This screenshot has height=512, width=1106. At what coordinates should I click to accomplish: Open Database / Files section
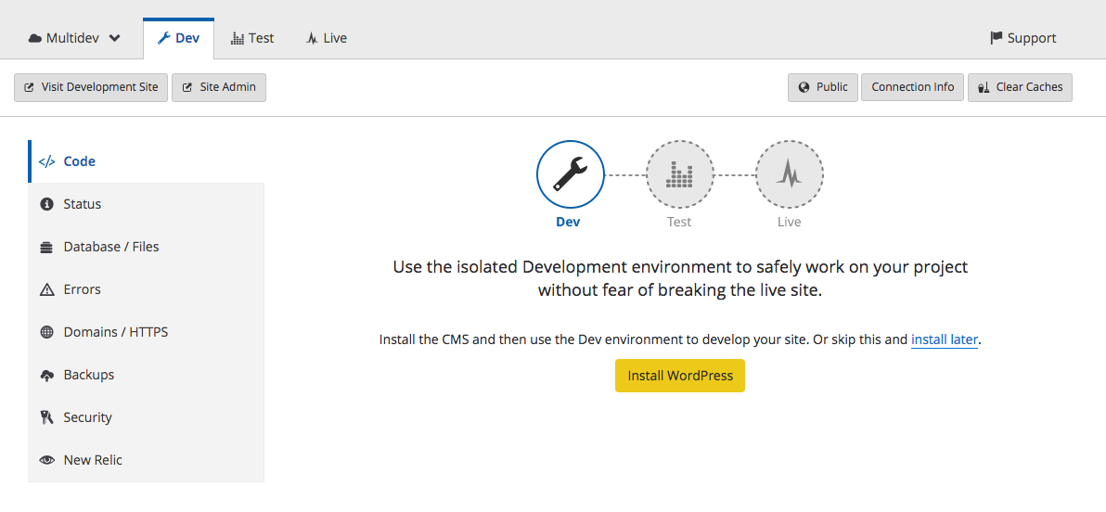click(146, 248)
